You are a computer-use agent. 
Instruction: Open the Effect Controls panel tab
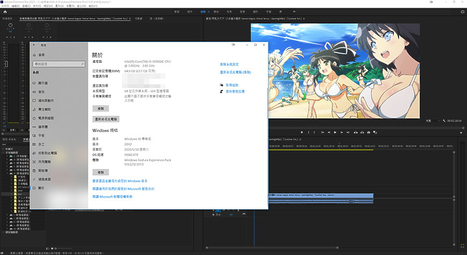(7, 18)
